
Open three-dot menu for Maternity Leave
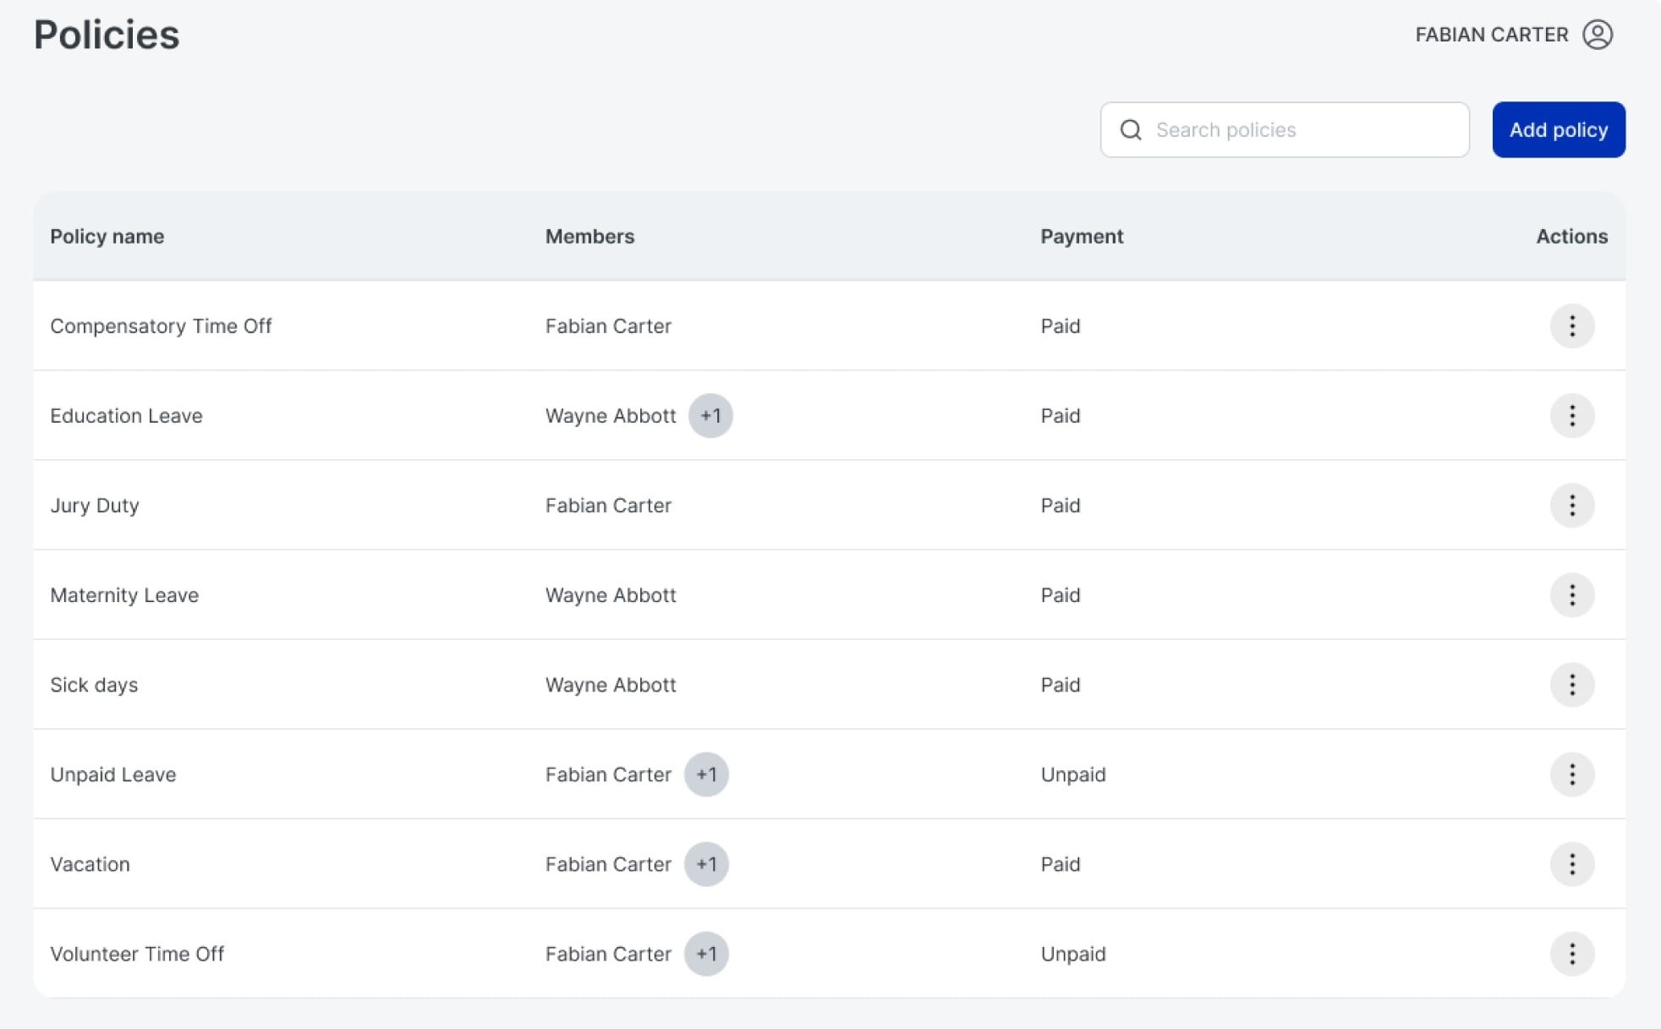[x=1571, y=594]
